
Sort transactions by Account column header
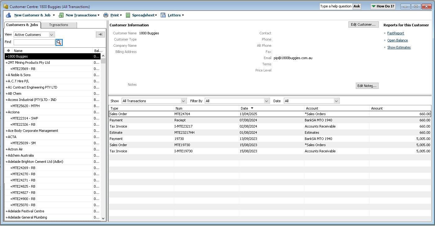point(337,108)
